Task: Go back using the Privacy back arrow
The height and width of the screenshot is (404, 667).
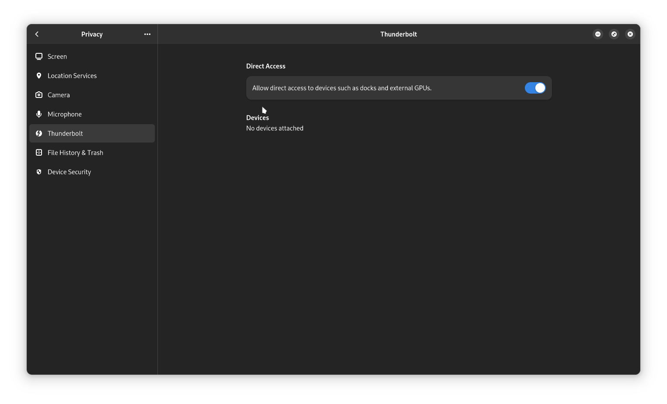Action: (x=37, y=34)
